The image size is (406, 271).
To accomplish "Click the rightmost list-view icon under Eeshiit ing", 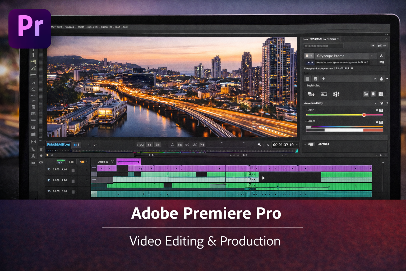I will click(381, 94).
